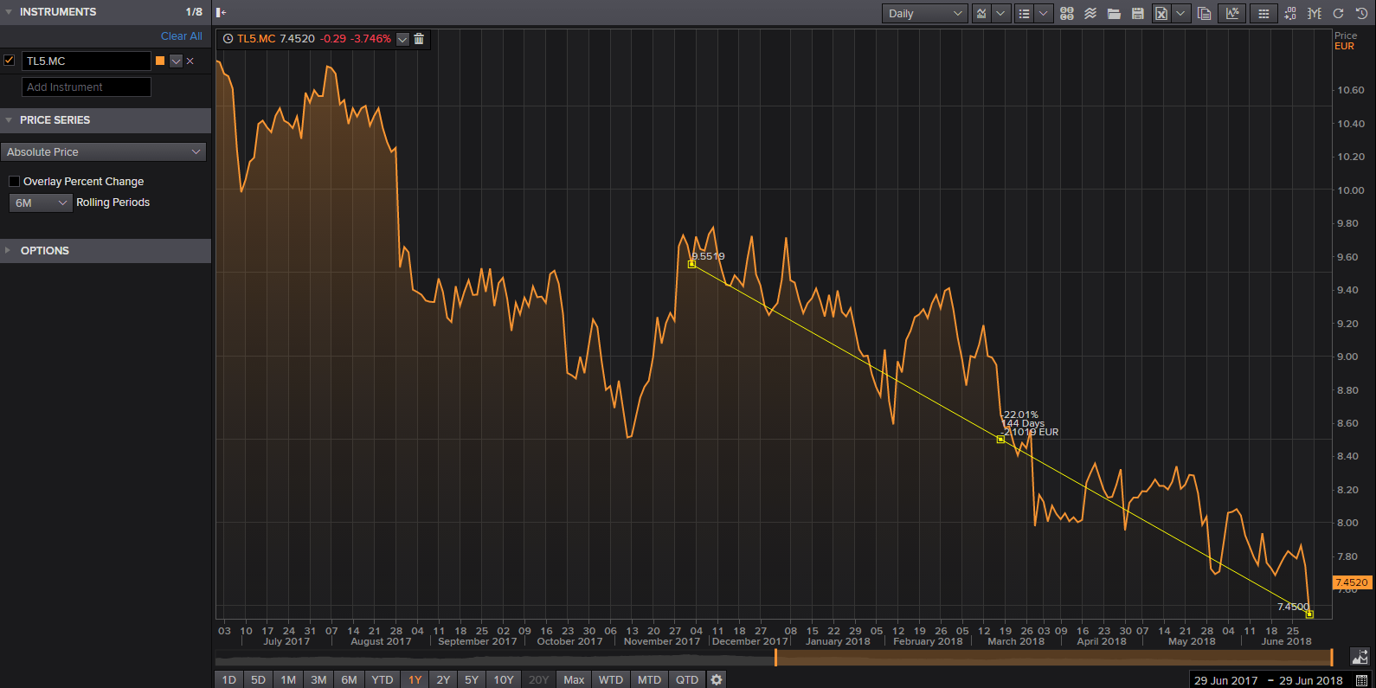Click the left handle of range navigator slider

775,657
